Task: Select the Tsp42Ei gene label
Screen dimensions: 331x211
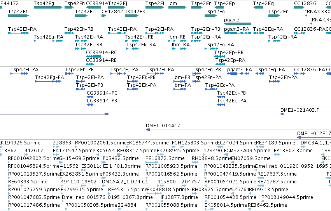Action: tap(84, 11)
